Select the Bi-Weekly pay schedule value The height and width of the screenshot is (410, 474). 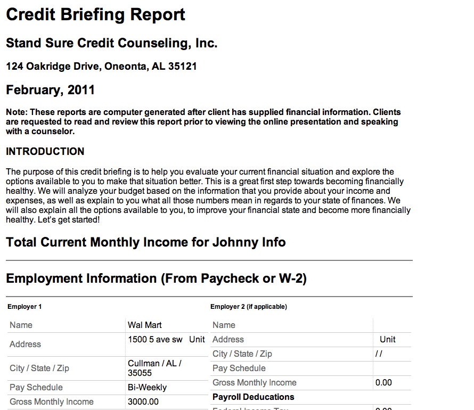[147, 387]
